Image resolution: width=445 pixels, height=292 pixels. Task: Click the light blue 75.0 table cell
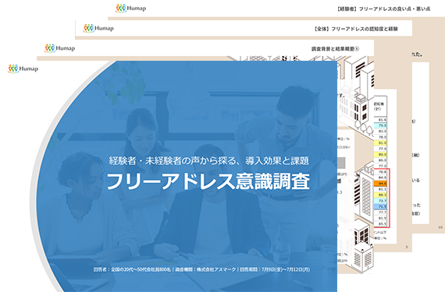point(380,125)
